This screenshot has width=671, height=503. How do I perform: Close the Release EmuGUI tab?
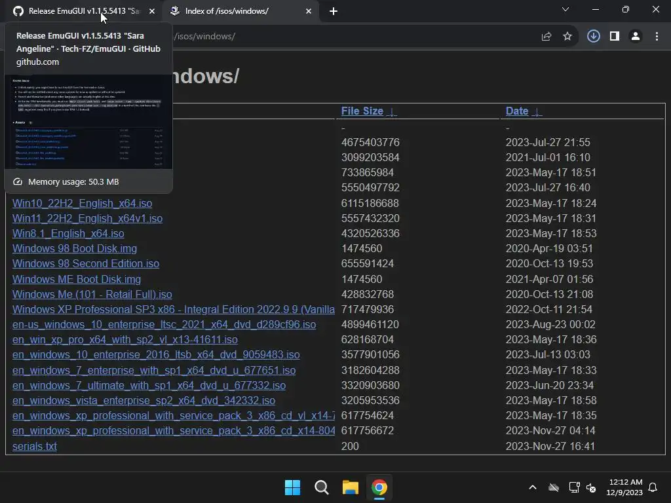click(152, 11)
